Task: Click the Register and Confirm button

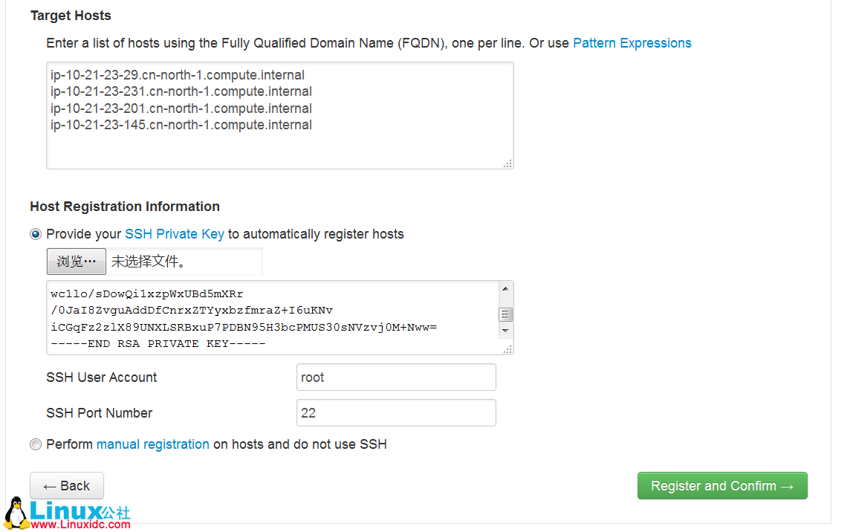Action: [x=722, y=486]
